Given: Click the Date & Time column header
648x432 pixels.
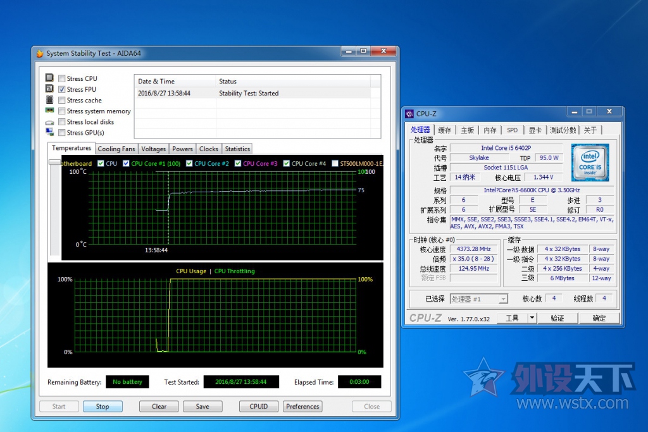Looking at the screenshot, I should [x=175, y=82].
